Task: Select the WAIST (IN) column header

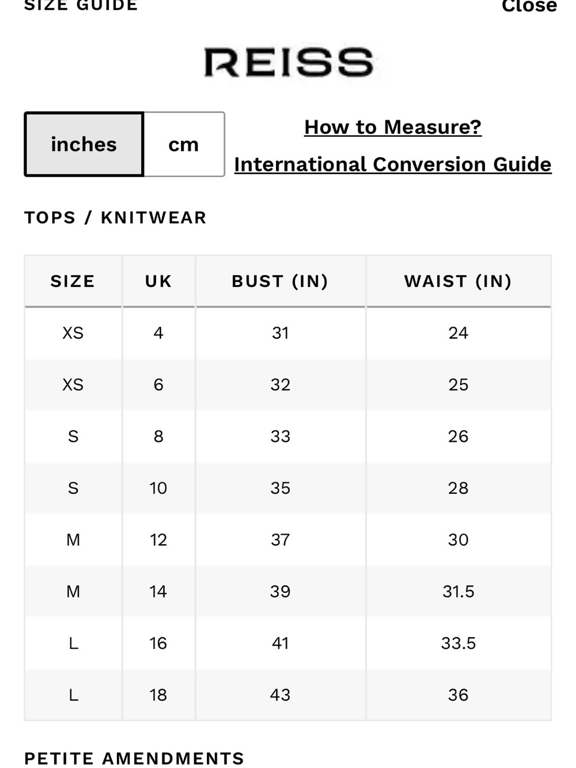Action: 458,281
